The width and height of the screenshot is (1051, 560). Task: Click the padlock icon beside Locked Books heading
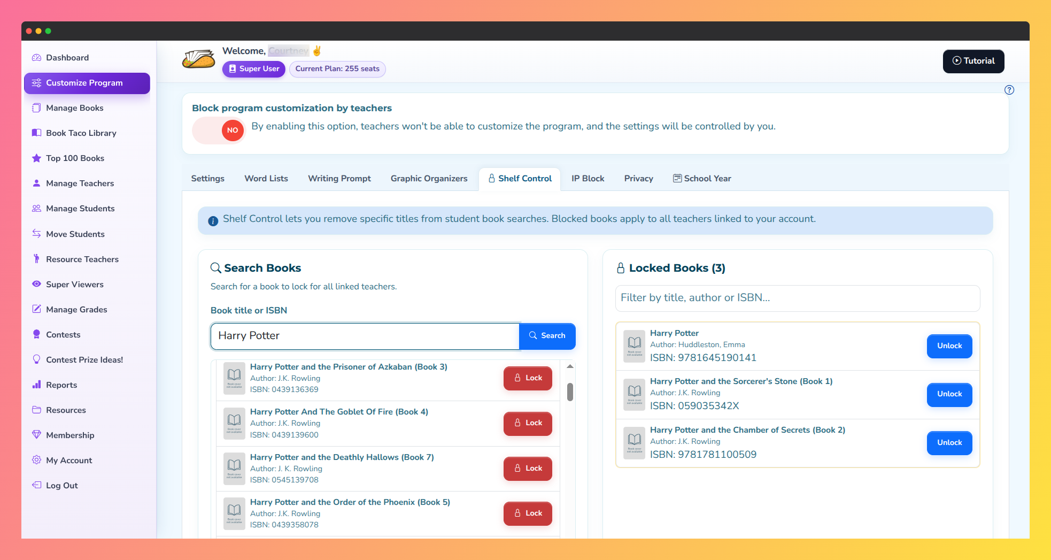click(621, 268)
